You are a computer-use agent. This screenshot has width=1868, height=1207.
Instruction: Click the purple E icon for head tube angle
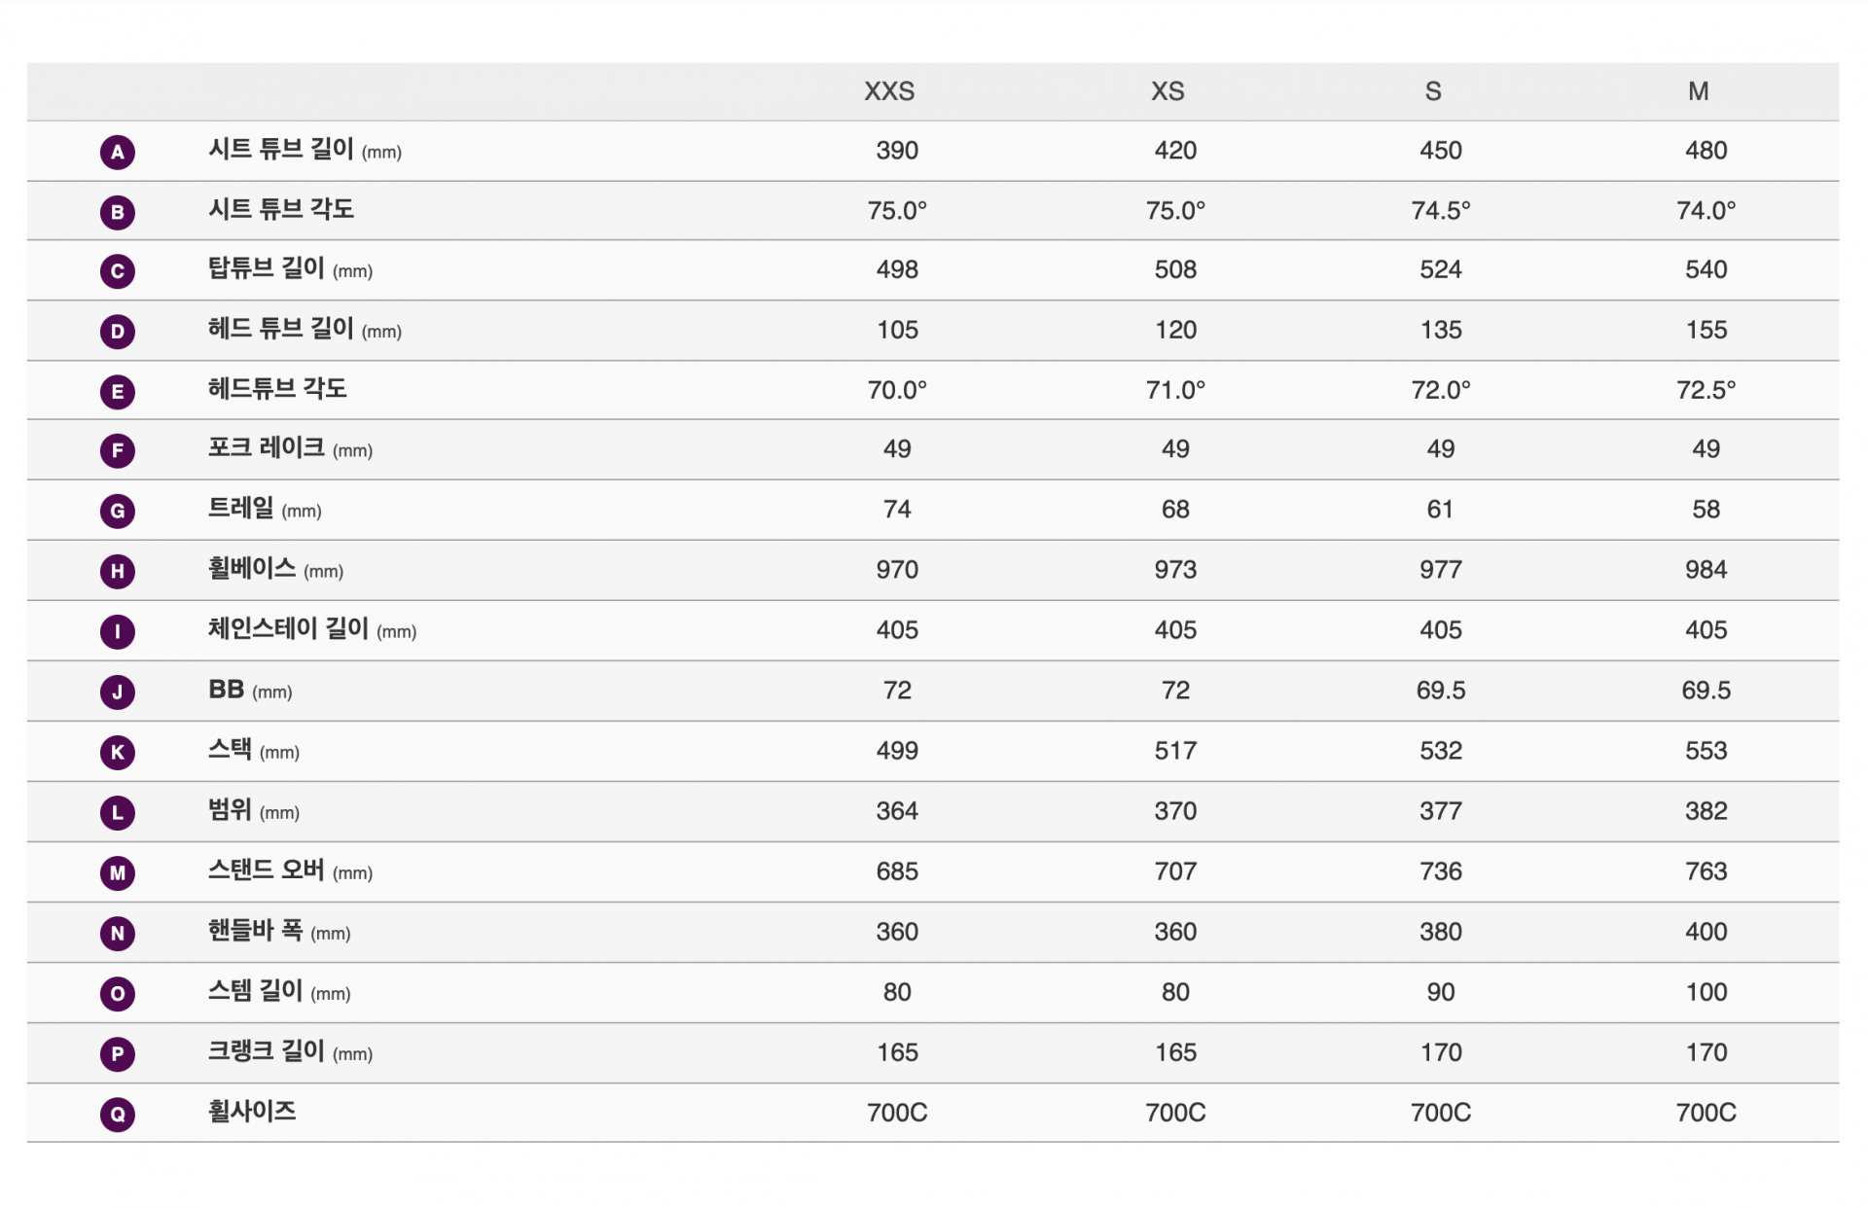[x=118, y=392]
